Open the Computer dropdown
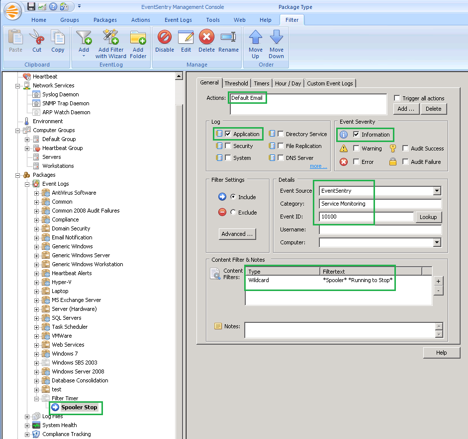The width and height of the screenshot is (468, 439). point(437,243)
